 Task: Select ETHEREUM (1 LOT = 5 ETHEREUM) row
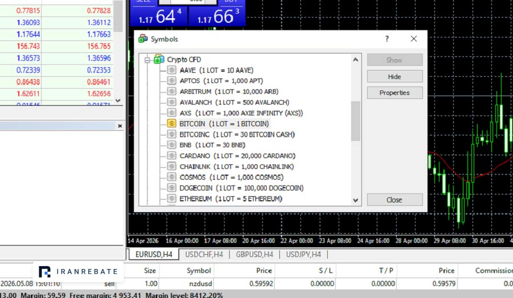tap(231, 198)
